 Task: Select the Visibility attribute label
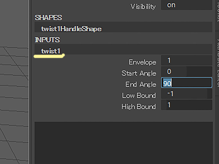[143, 6]
